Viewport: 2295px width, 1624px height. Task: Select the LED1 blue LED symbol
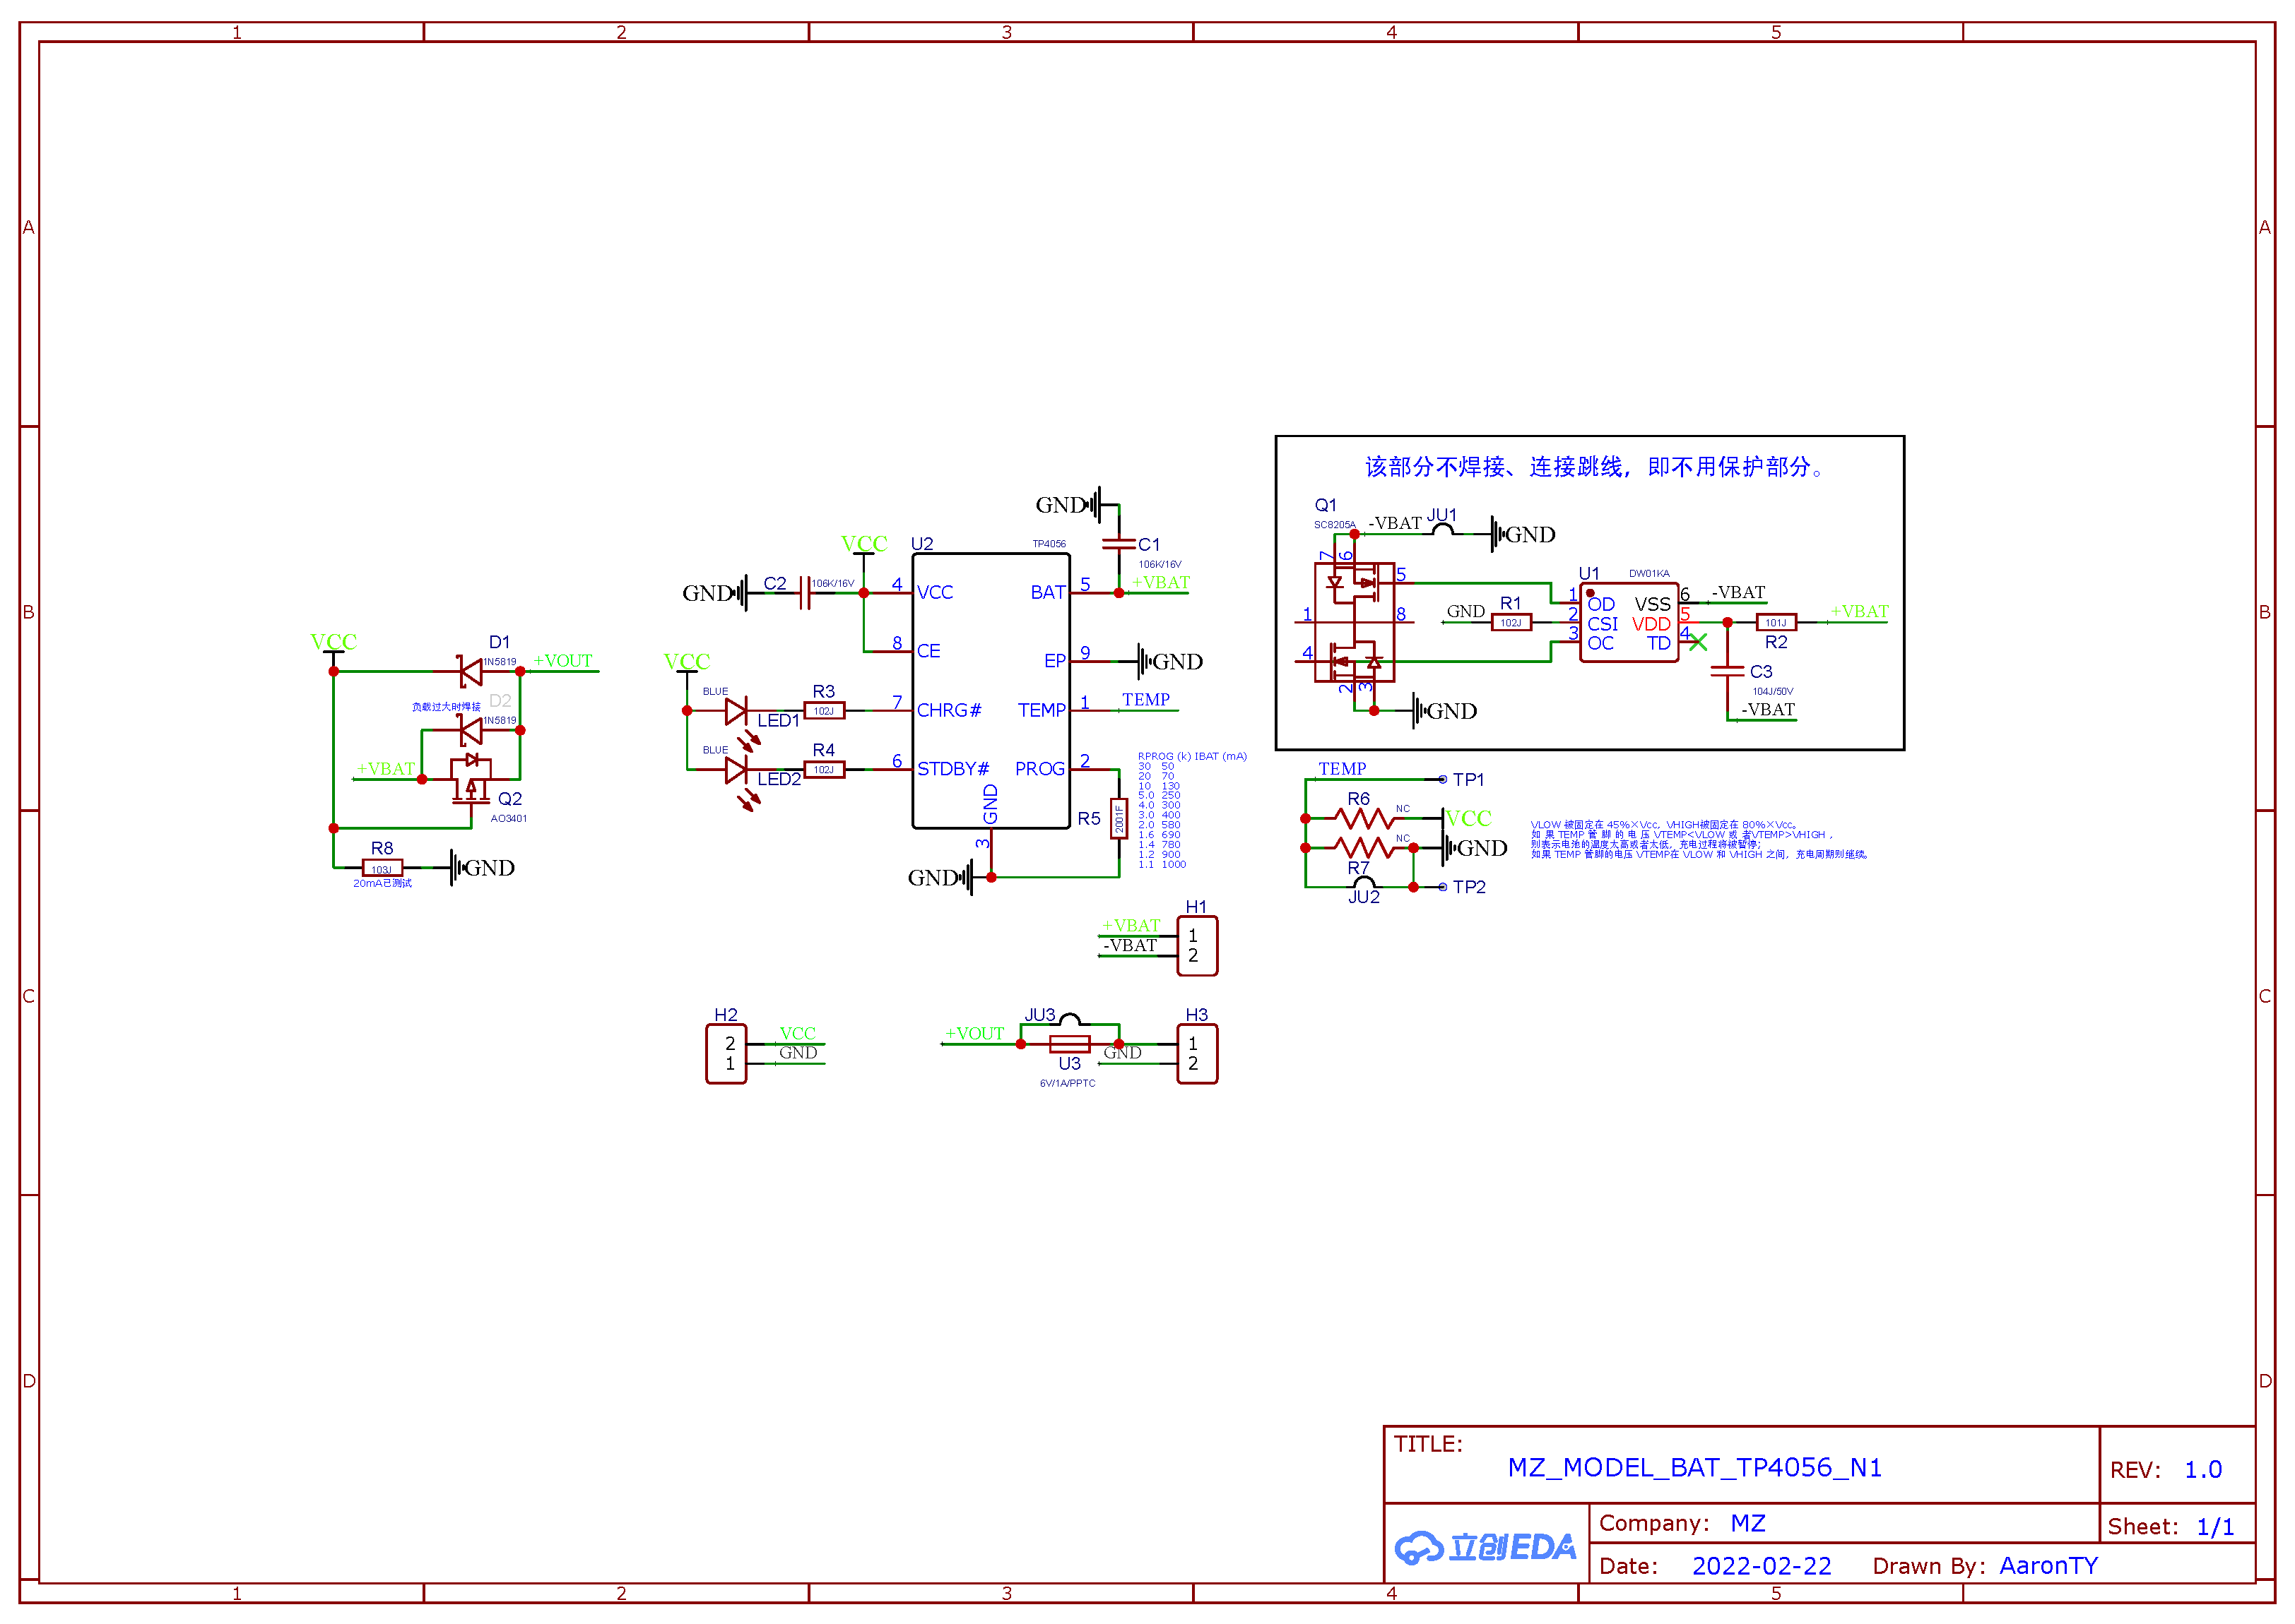tap(736, 711)
